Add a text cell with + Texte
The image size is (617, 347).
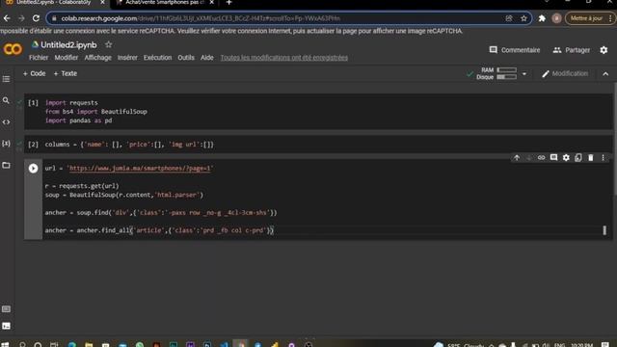pos(66,73)
